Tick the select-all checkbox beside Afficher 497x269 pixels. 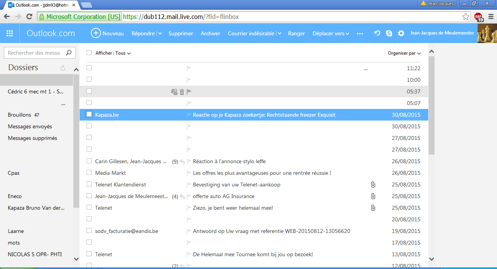click(89, 52)
